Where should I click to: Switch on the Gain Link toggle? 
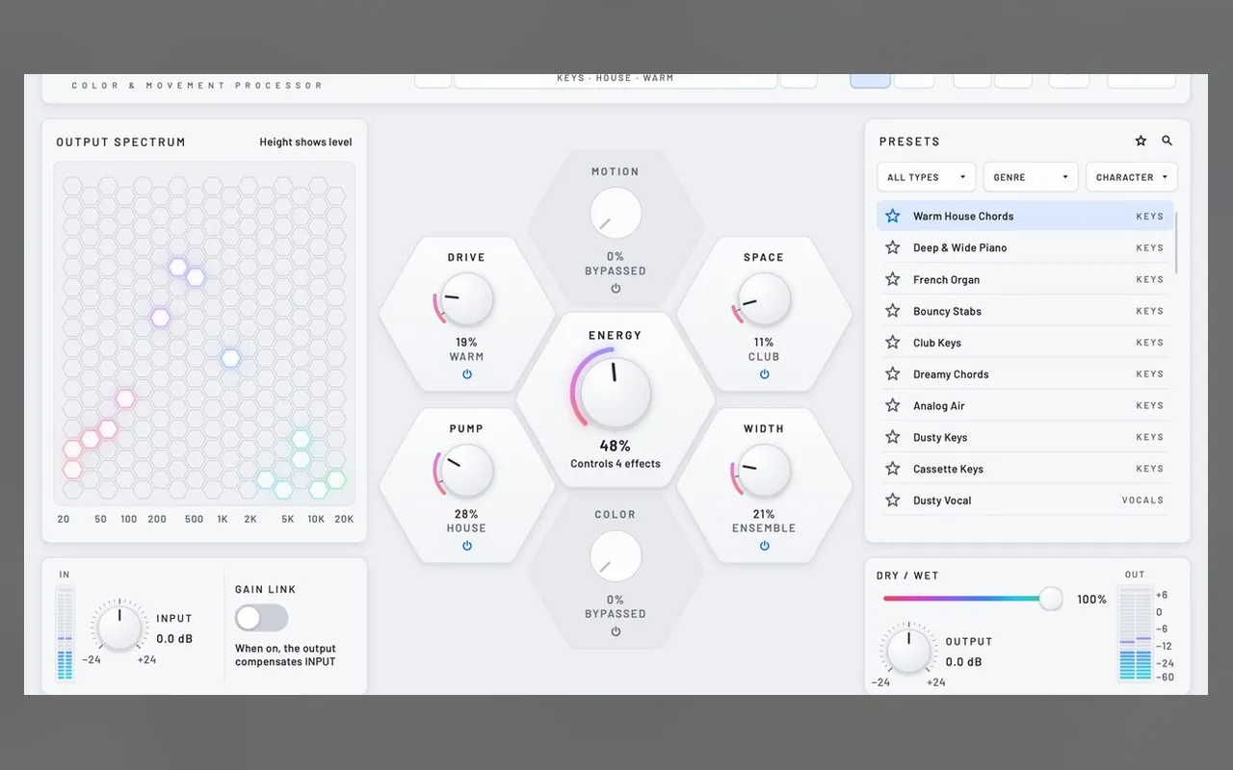(x=261, y=618)
